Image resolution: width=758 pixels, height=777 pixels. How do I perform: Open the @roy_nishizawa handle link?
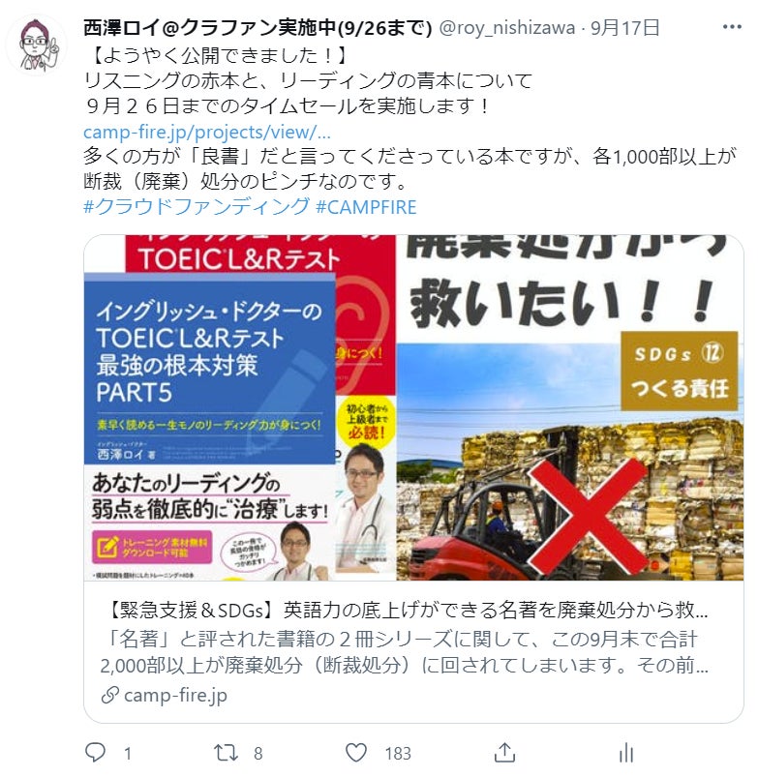(507, 28)
